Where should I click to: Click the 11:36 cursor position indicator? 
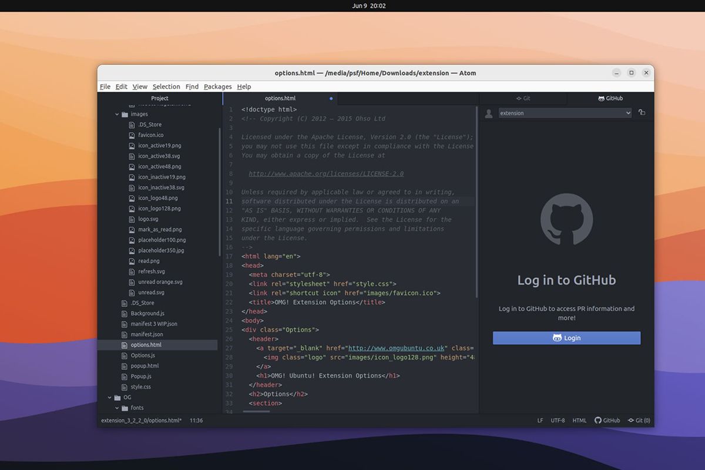point(196,421)
